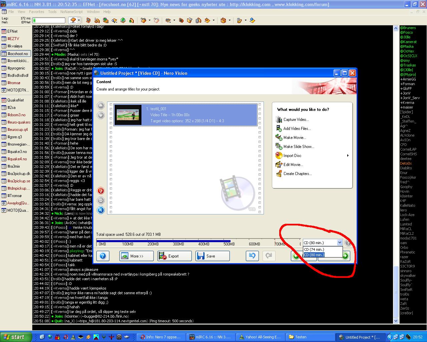This screenshot has height=342, width=427.
Task: Click the mIRC connect toolbar icon
Action: click(x=74, y=20)
